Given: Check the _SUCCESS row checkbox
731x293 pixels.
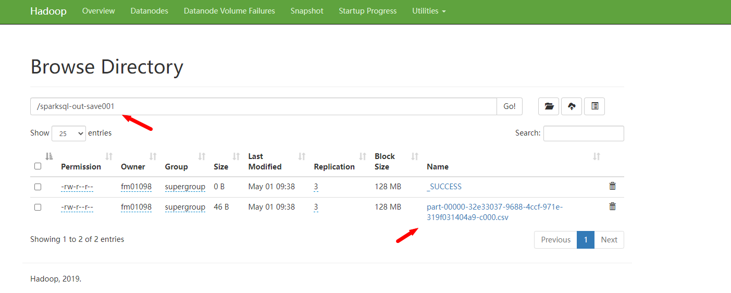Looking at the screenshot, I should tap(38, 187).
